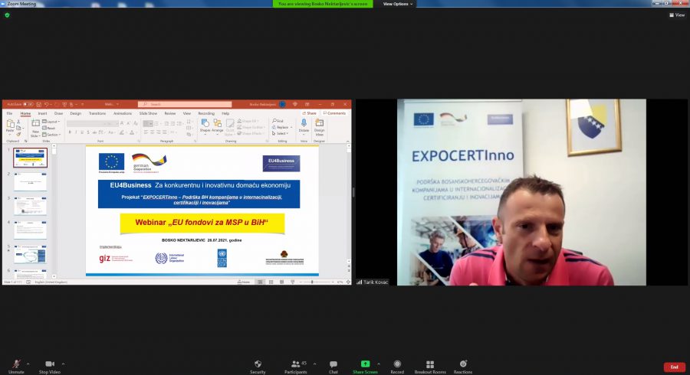Open Design Ideas

(x=320, y=126)
